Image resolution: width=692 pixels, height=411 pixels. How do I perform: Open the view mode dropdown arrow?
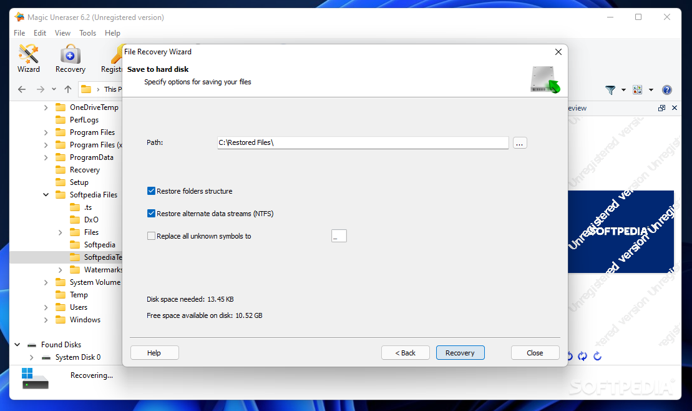651,90
